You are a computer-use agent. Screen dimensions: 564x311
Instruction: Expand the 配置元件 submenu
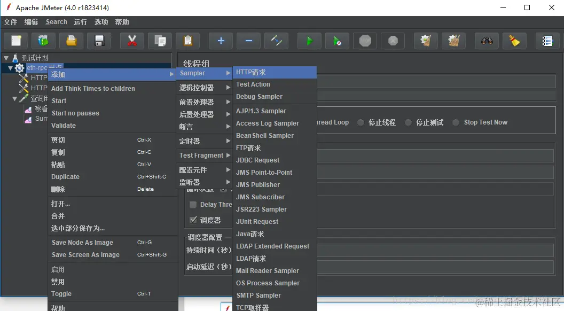pos(205,170)
